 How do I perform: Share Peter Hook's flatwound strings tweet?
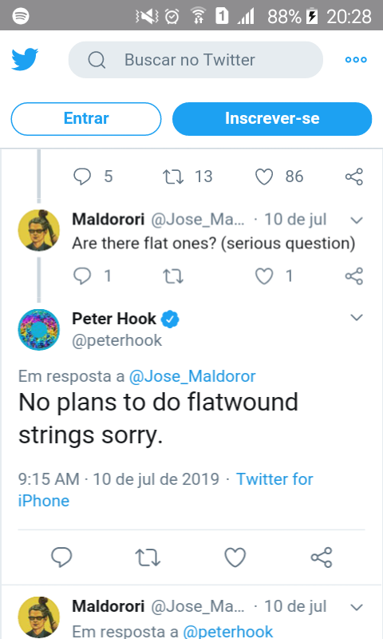click(322, 557)
